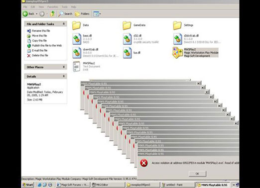
Task: Click 'Size: 2.63 MB' details text
Action: [35, 99]
